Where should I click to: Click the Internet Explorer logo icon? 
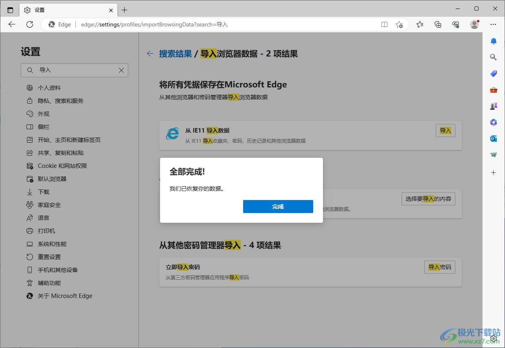tap(172, 134)
